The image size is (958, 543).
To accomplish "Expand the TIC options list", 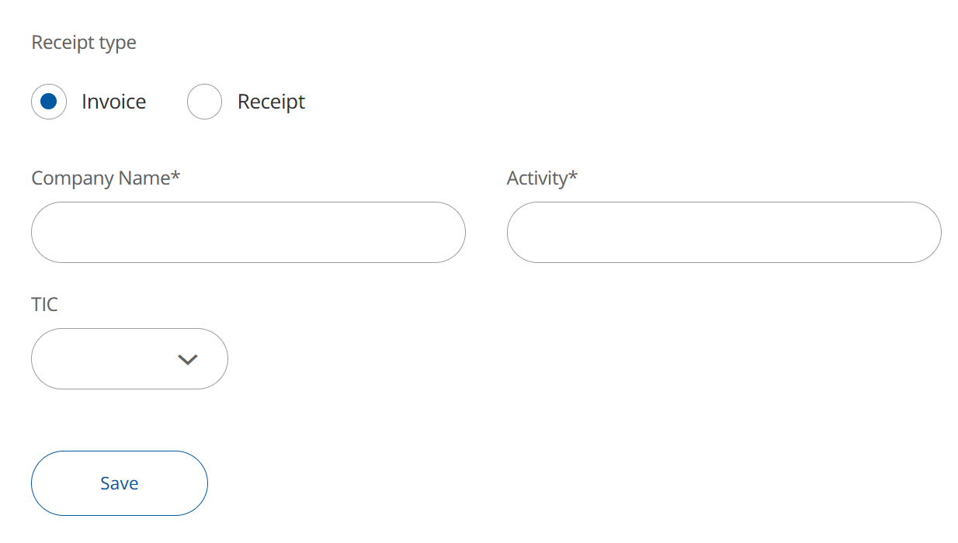I will click(188, 359).
